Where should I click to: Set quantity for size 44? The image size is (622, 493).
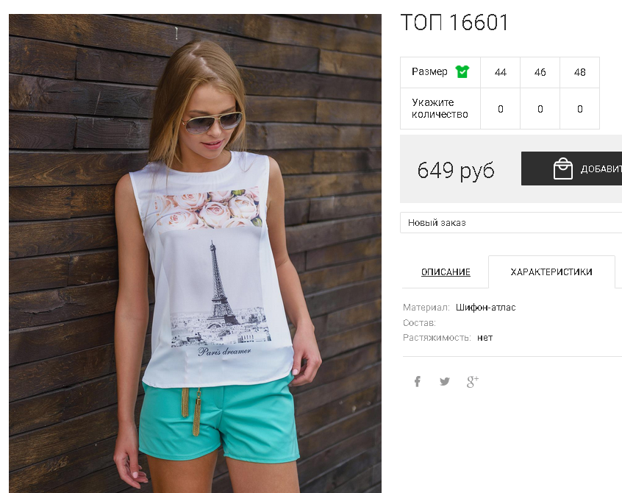[x=500, y=109]
